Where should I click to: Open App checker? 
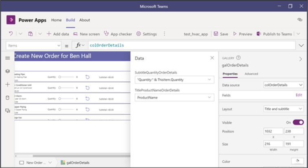(118, 34)
